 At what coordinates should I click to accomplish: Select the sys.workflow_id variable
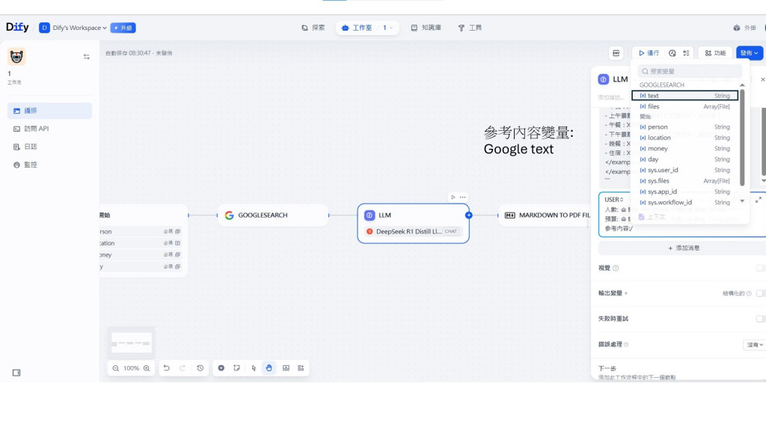click(685, 202)
